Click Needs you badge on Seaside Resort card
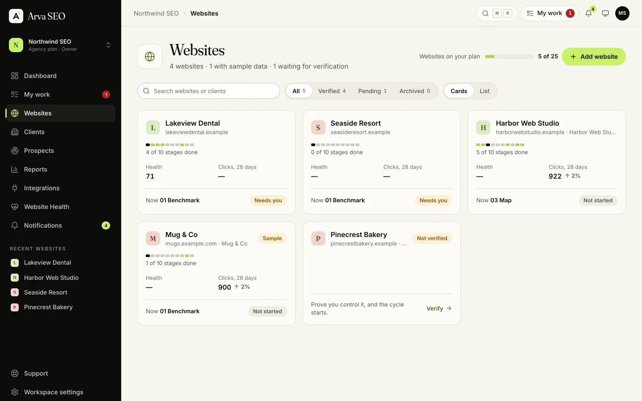 click(433, 200)
